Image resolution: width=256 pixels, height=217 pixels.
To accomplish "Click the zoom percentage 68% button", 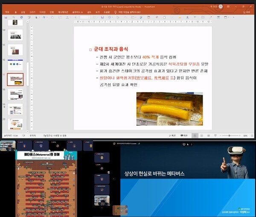I will pyautogui.click(x=245, y=136).
